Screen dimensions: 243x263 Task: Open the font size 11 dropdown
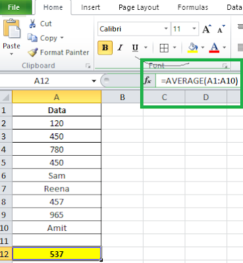[194, 29]
